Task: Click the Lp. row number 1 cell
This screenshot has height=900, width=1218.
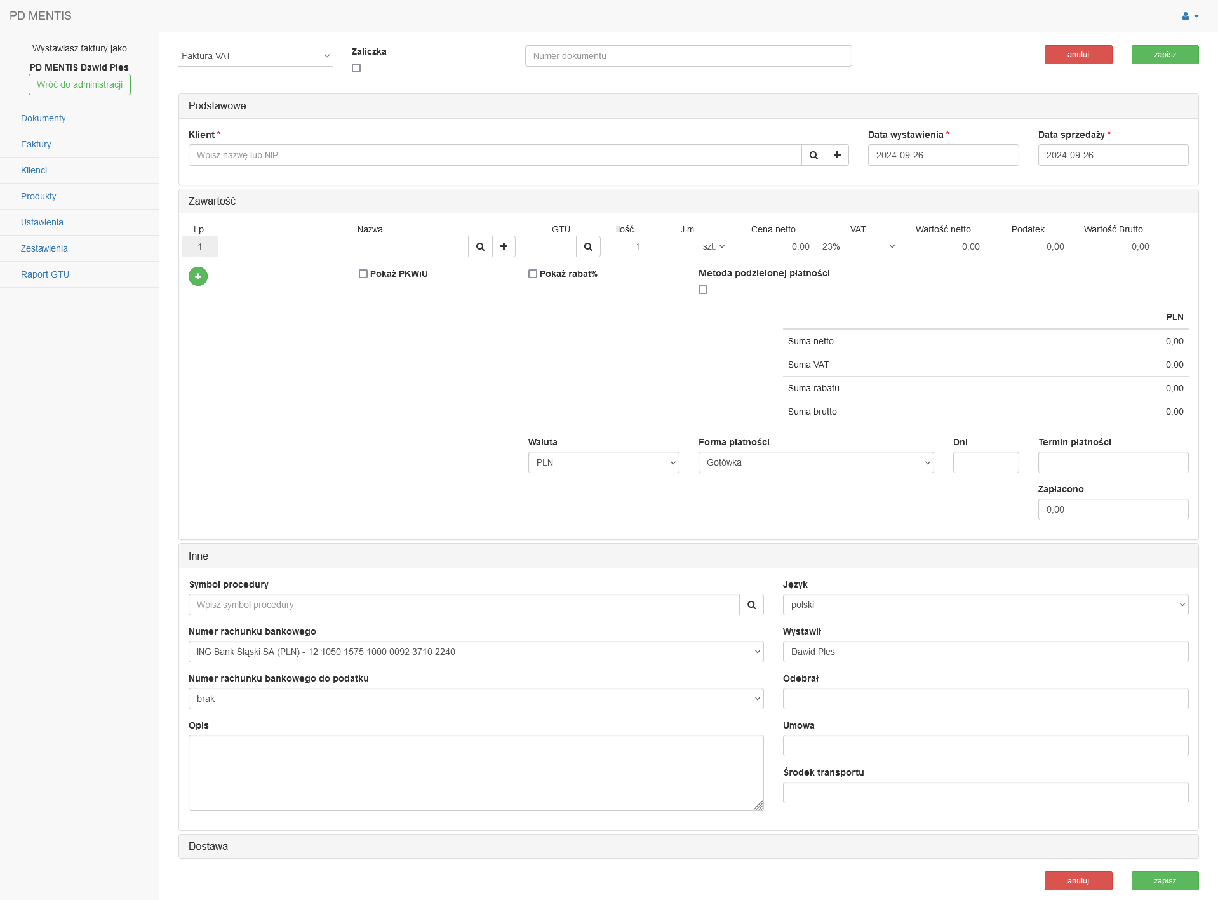Action: pyautogui.click(x=200, y=246)
